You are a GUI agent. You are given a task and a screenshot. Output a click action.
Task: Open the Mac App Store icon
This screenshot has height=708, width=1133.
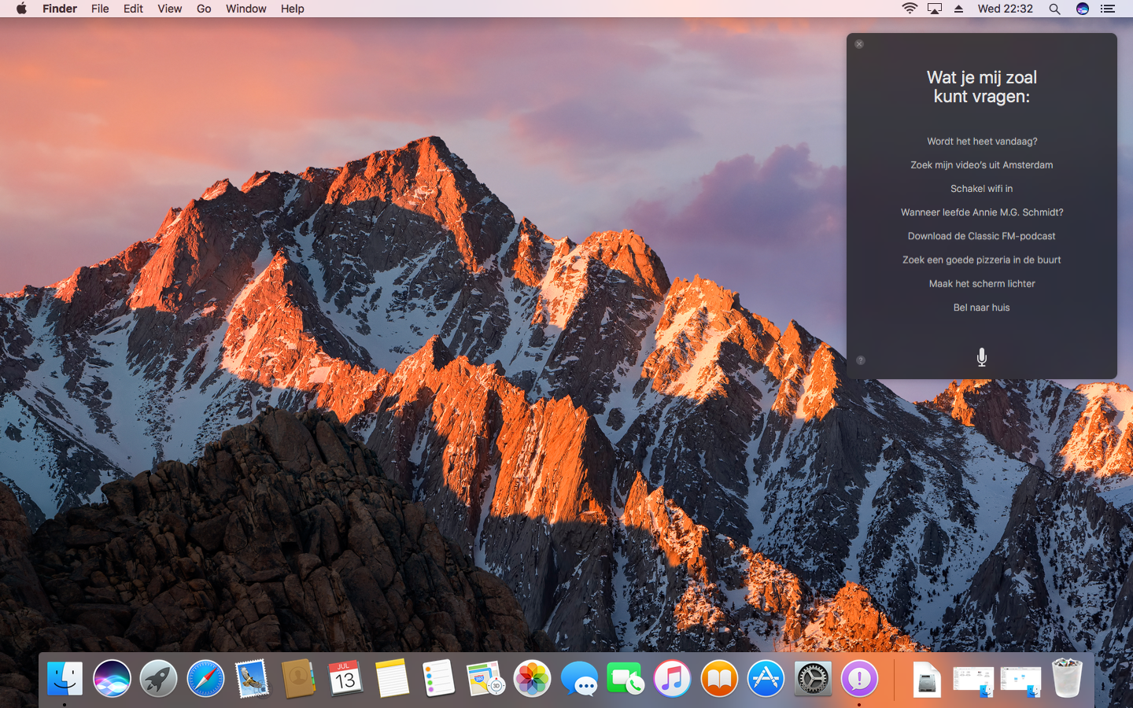(766, 678)
